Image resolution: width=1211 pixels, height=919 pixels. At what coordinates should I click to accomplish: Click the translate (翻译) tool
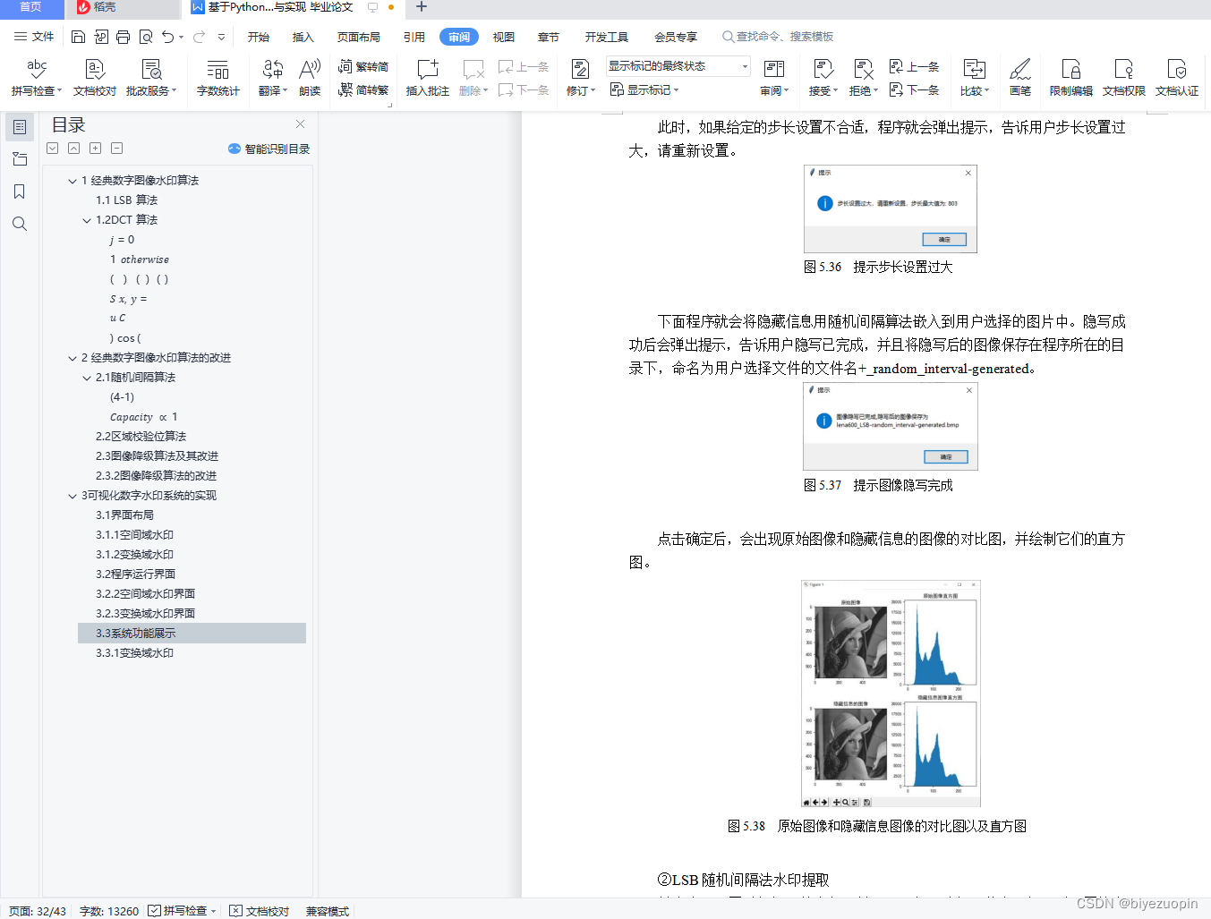coord(271,76)
